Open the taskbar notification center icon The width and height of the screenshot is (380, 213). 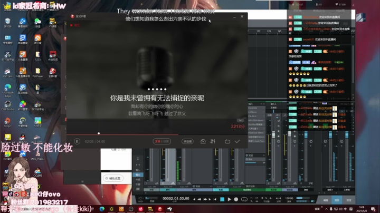373,209
